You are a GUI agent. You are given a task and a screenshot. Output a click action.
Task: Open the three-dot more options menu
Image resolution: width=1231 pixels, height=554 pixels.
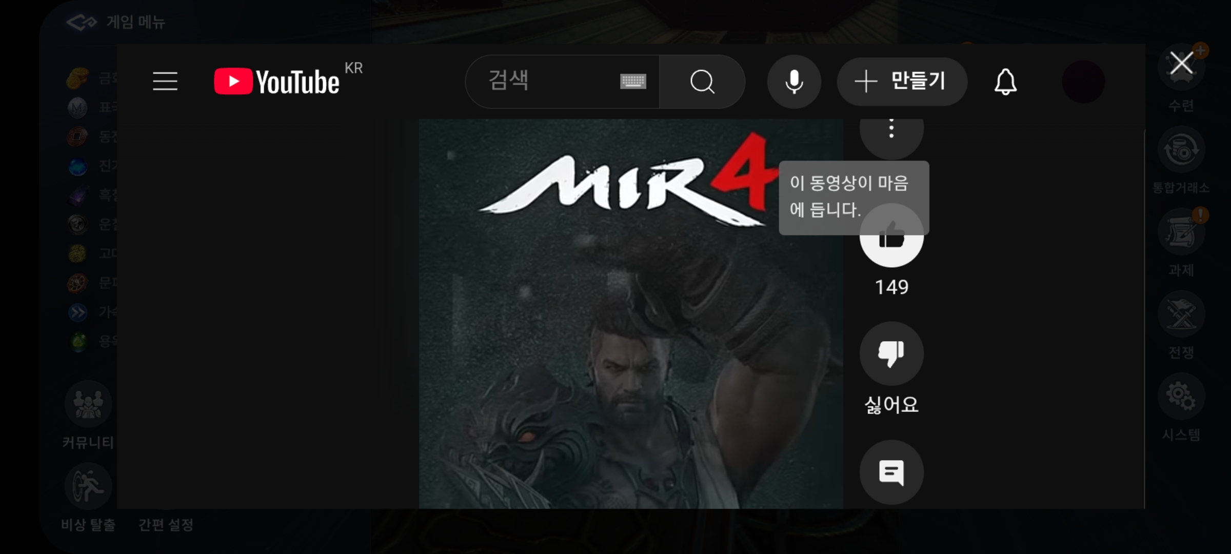tap(891, 131)
